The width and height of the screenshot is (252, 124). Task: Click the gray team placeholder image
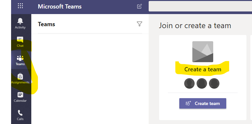203,52
